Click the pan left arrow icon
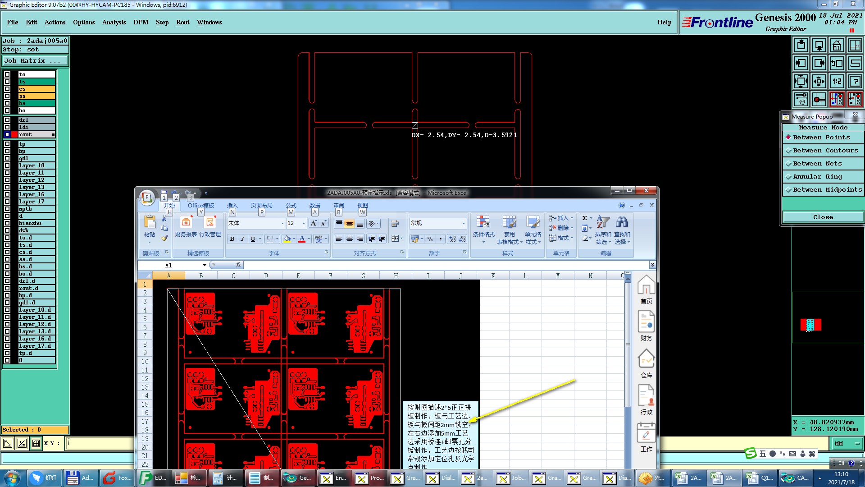865x487 pixels. point(801,63)
